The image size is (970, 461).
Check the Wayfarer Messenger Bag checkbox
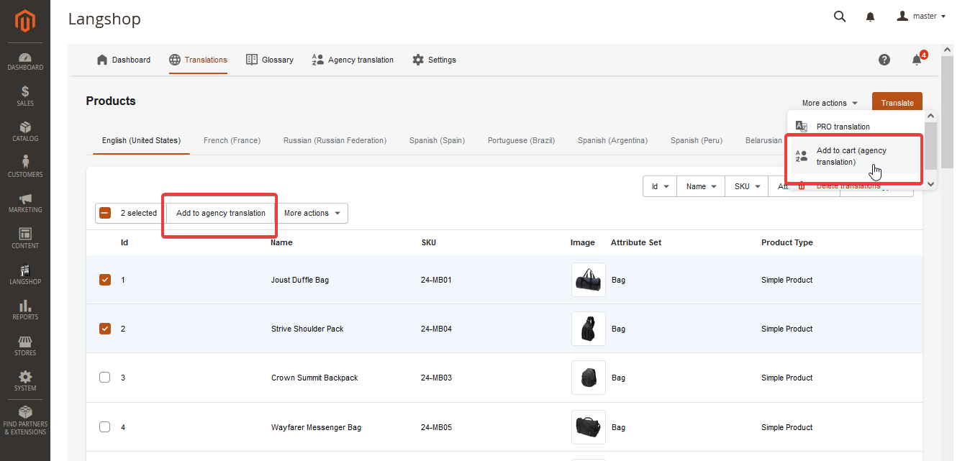tap(105, 427)
